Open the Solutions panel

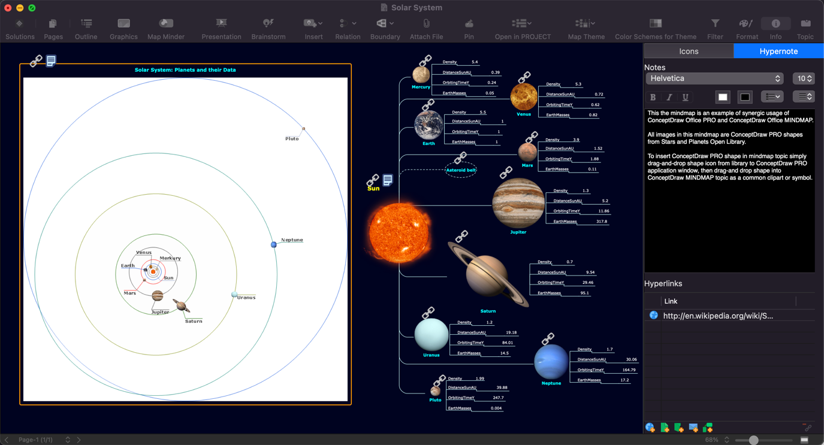tap(20, 29)
